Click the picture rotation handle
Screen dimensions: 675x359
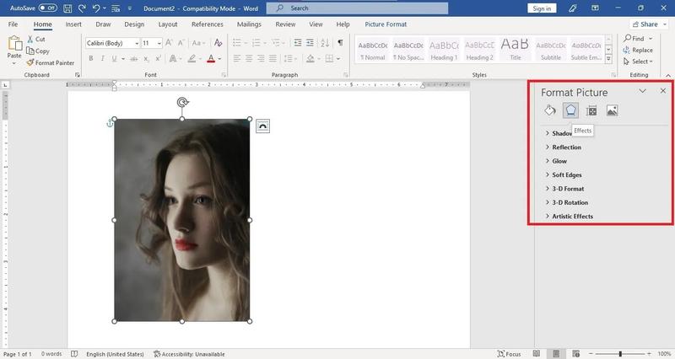pyautogui.click(x=182, y=102)
